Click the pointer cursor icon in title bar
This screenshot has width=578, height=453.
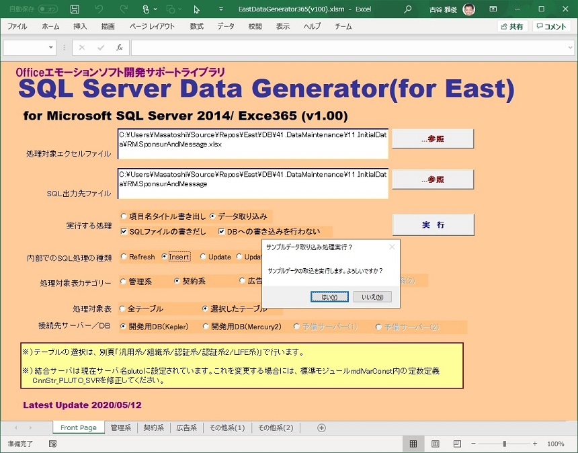pyautogui.click(x=196, y=9)
